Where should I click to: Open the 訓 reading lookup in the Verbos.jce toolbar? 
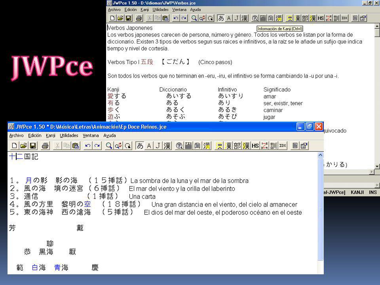[336, 18]
